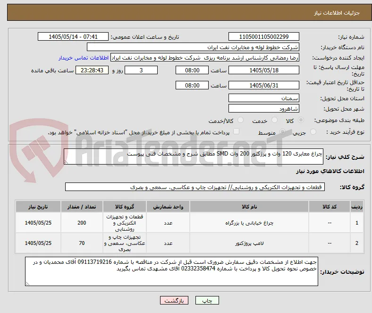This screenshot has height=313, width=372.
Task: Click the گروه کالا column header
Action: pos(125,207)
